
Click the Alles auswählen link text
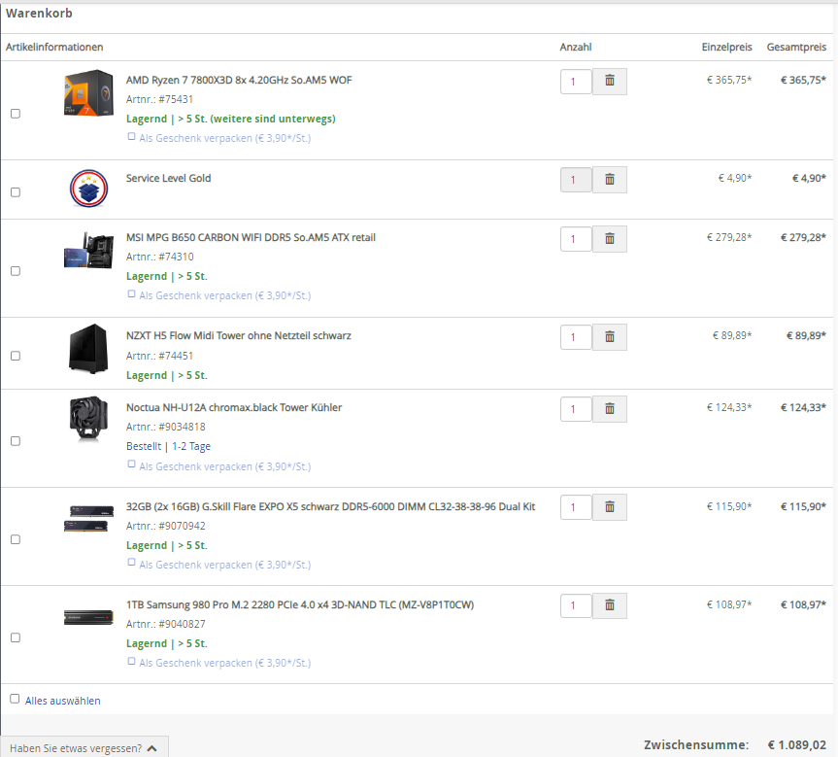point(62,701)
